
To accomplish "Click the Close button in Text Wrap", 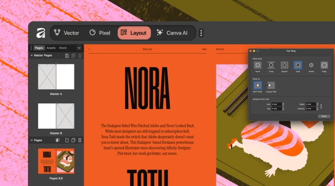I will 324,116.
